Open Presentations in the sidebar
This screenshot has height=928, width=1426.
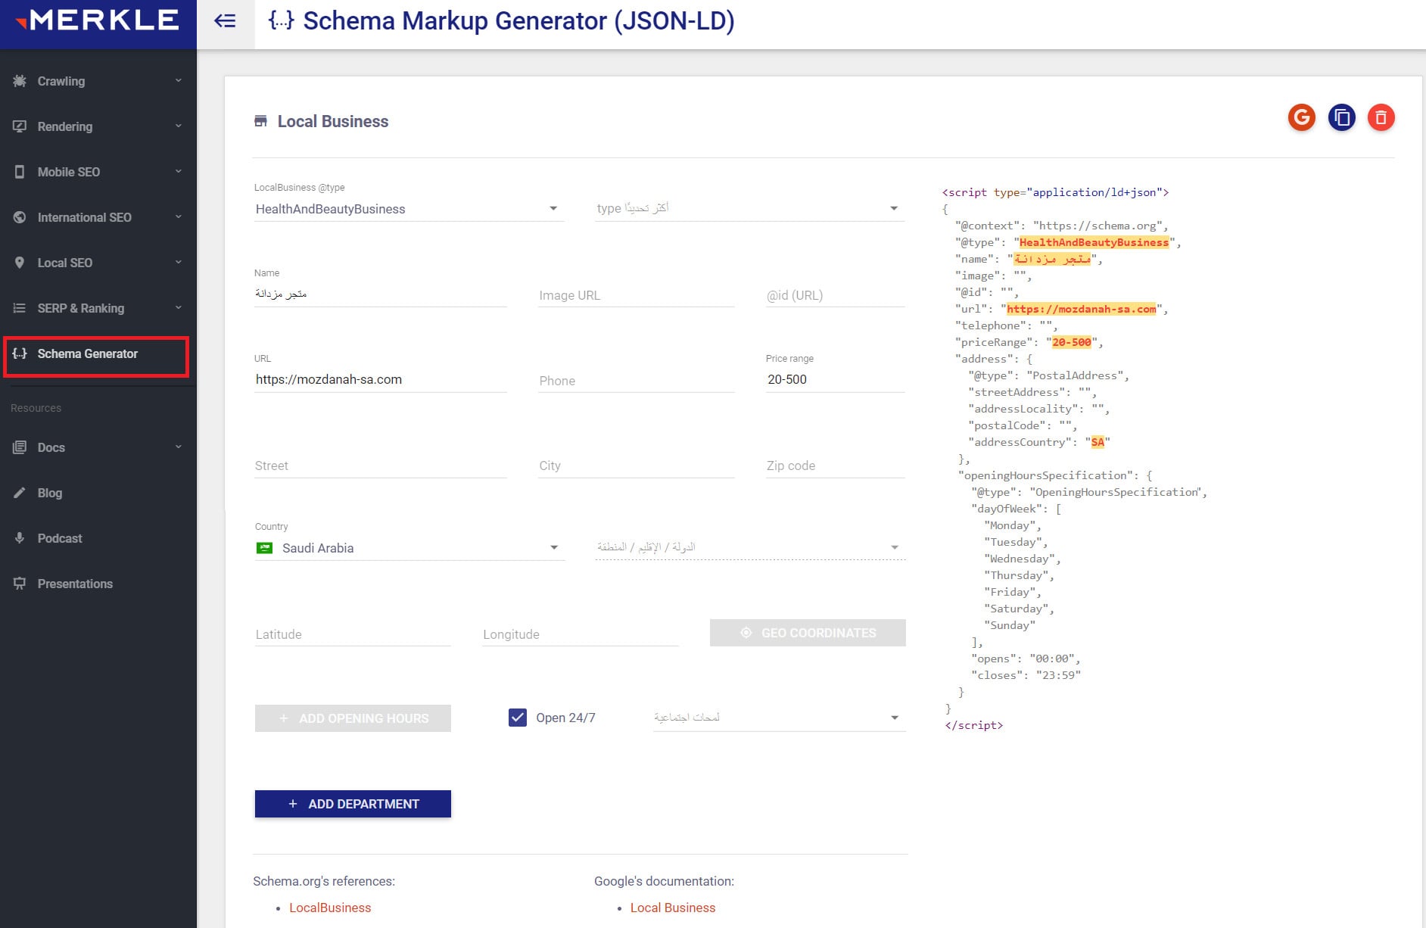98,584
